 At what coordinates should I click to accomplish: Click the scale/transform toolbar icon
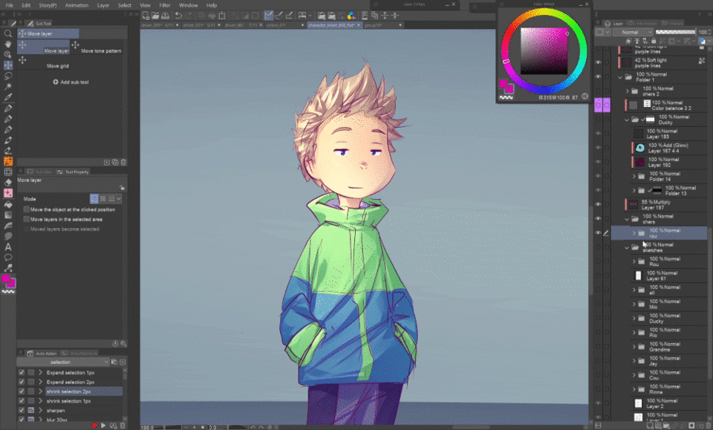click(222, 16)
